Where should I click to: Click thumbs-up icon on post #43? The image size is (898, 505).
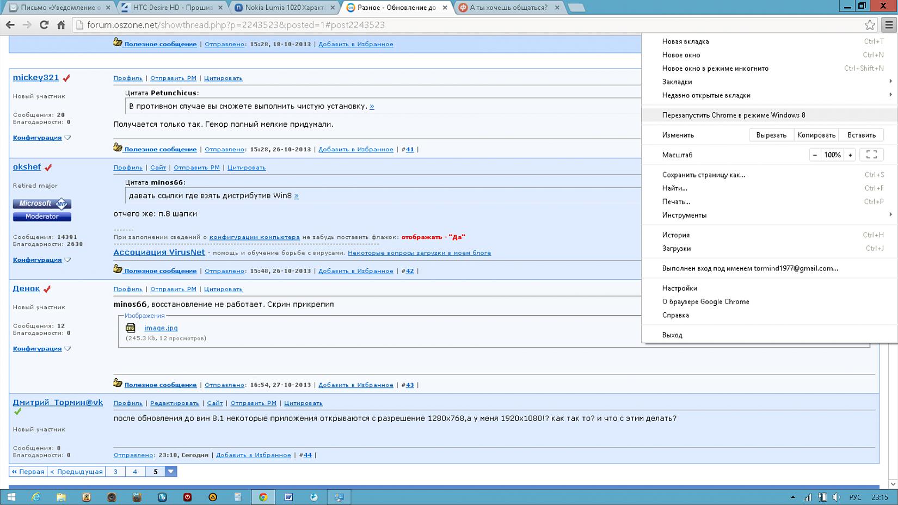(118, 383)
